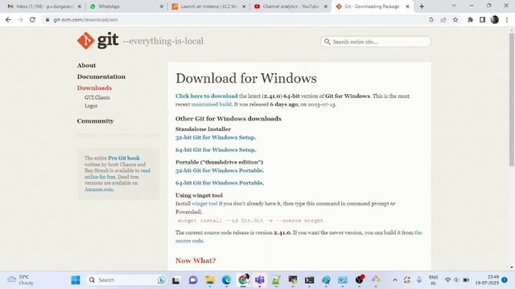The height and width of the screenshot is (289, 515).
Task: Switch to the Gmail Inbox tab
Action: (45, 6)
